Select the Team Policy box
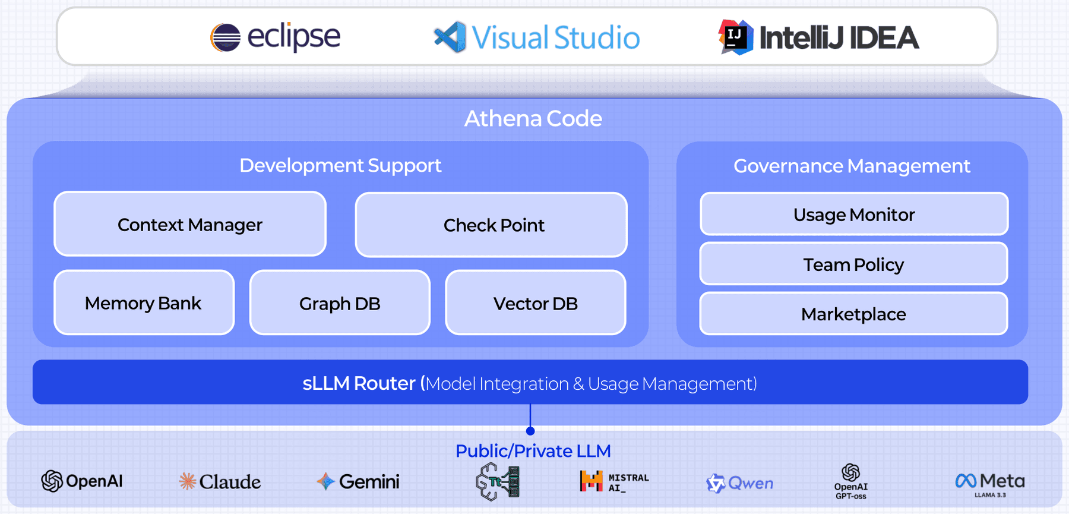1069x514 pixels. pos(854,264)
